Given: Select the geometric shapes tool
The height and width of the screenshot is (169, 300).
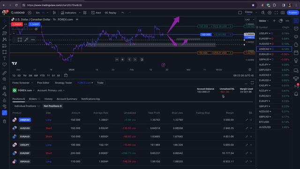Looking at the screenshot, I should pos(4,52).
